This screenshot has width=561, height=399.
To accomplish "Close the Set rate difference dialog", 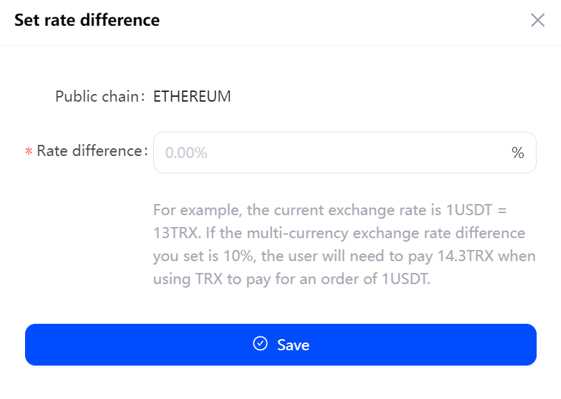I will (537, 20).
